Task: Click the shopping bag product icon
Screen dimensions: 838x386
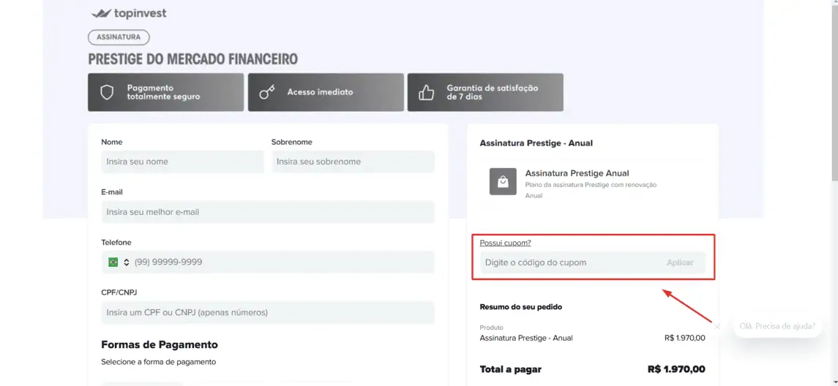Action: 503,181
